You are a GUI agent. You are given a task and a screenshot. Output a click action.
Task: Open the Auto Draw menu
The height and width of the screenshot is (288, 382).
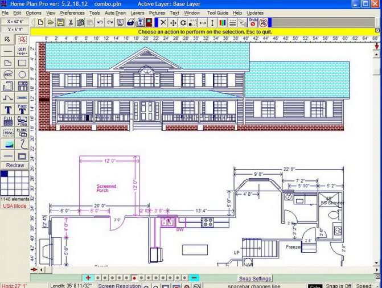[x=116, y=13]
